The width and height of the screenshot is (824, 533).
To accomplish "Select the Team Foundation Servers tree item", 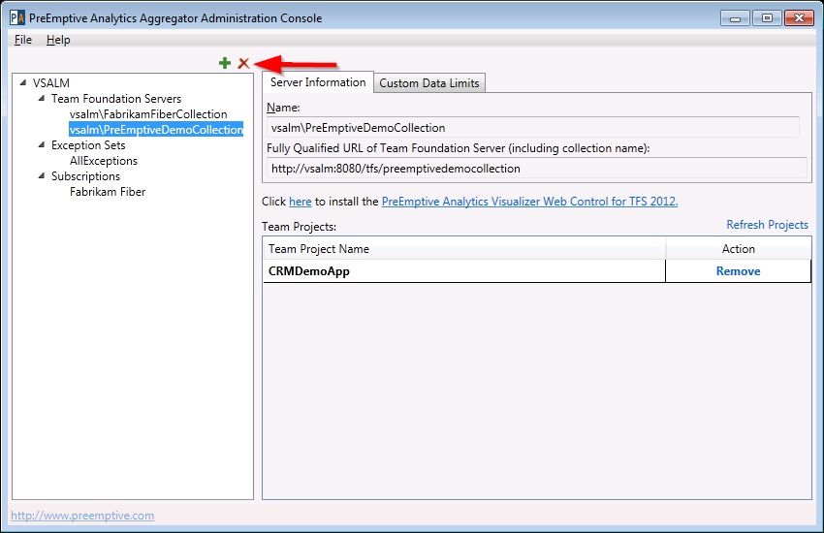I will coord(116,99).
